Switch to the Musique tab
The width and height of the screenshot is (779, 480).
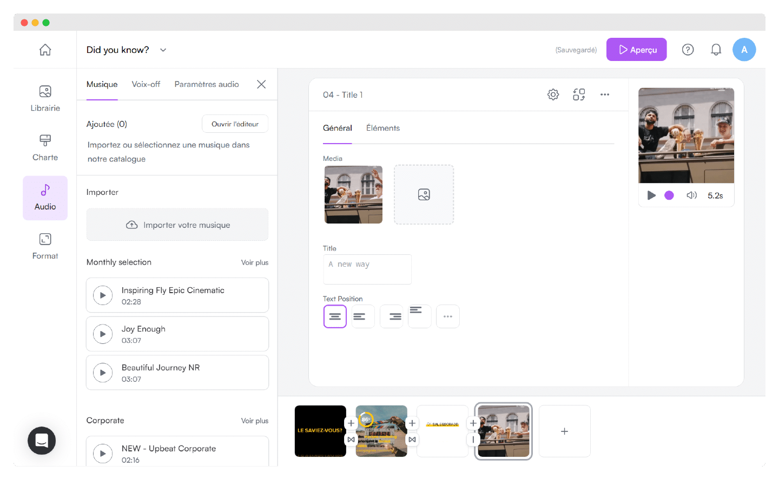point(102,84)
